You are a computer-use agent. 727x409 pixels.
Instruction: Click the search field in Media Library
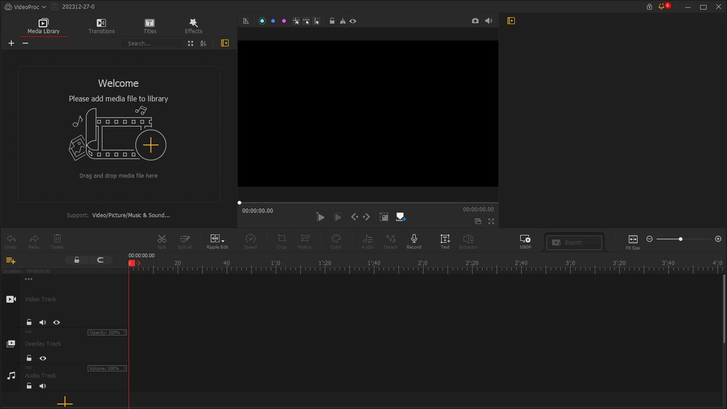[151, 43]
